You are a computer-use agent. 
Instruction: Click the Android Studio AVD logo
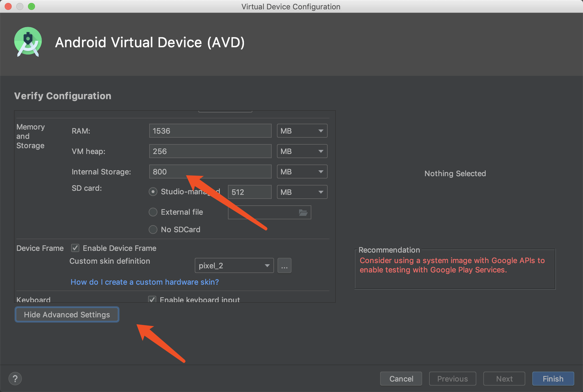(28, 42)
